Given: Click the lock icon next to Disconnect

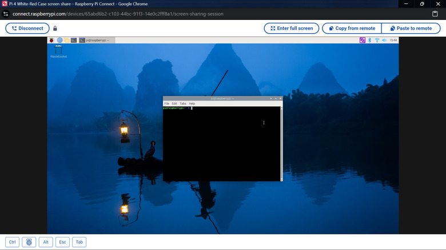Looking at the screenshot, I should point(55,29).
